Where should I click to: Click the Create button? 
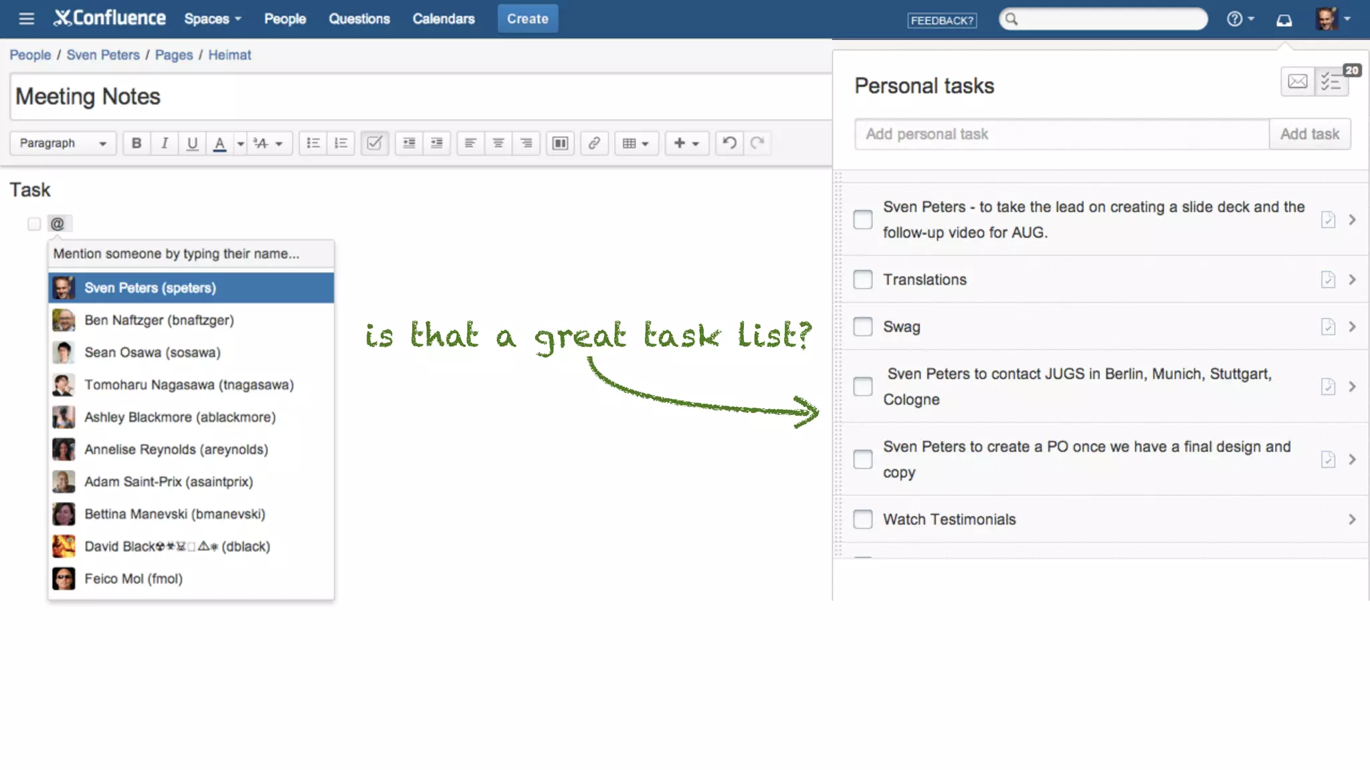tap(528, 19)
